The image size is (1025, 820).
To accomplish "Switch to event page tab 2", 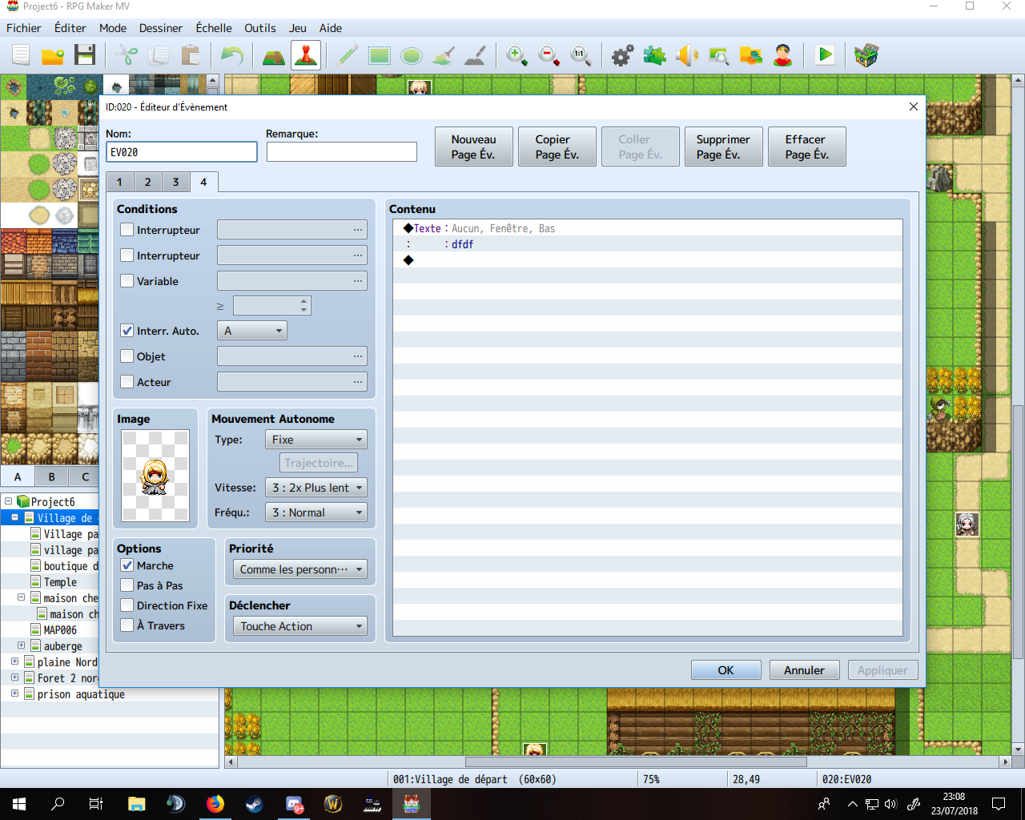I will (147, 183).
